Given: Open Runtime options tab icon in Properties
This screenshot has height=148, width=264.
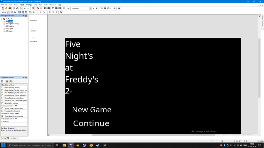Looking at the screenshot, I should click(7, 81).
